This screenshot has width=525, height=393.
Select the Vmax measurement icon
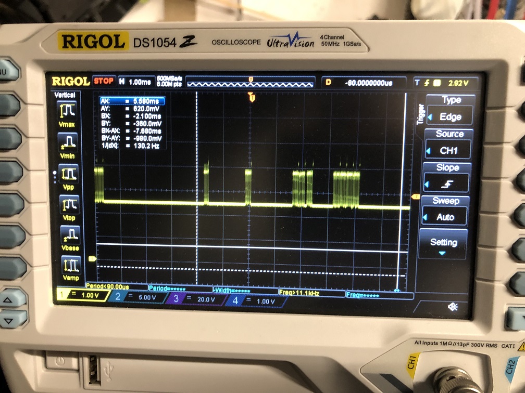(67, 110)
